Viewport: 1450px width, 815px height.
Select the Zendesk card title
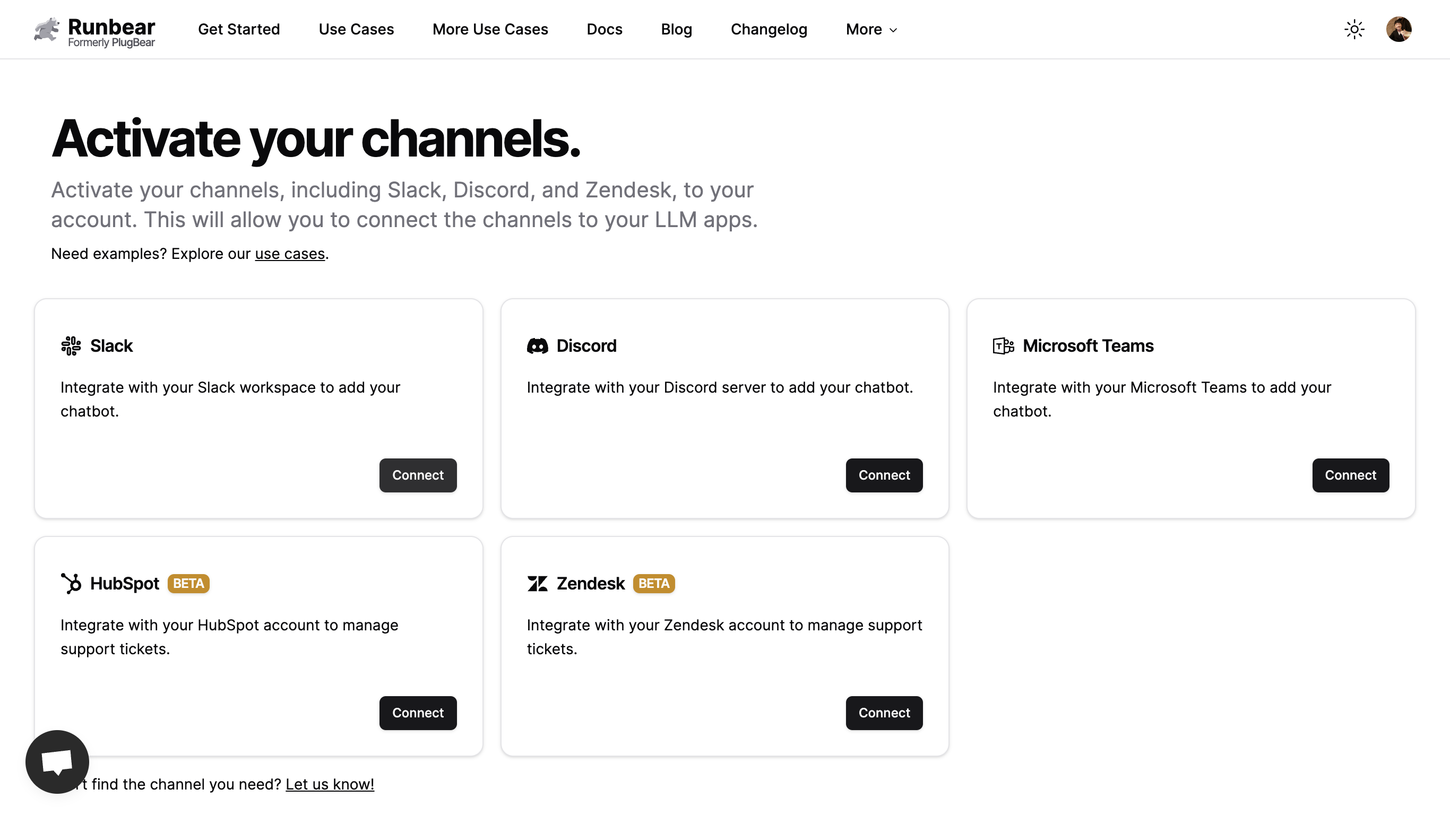click(591, 584)
